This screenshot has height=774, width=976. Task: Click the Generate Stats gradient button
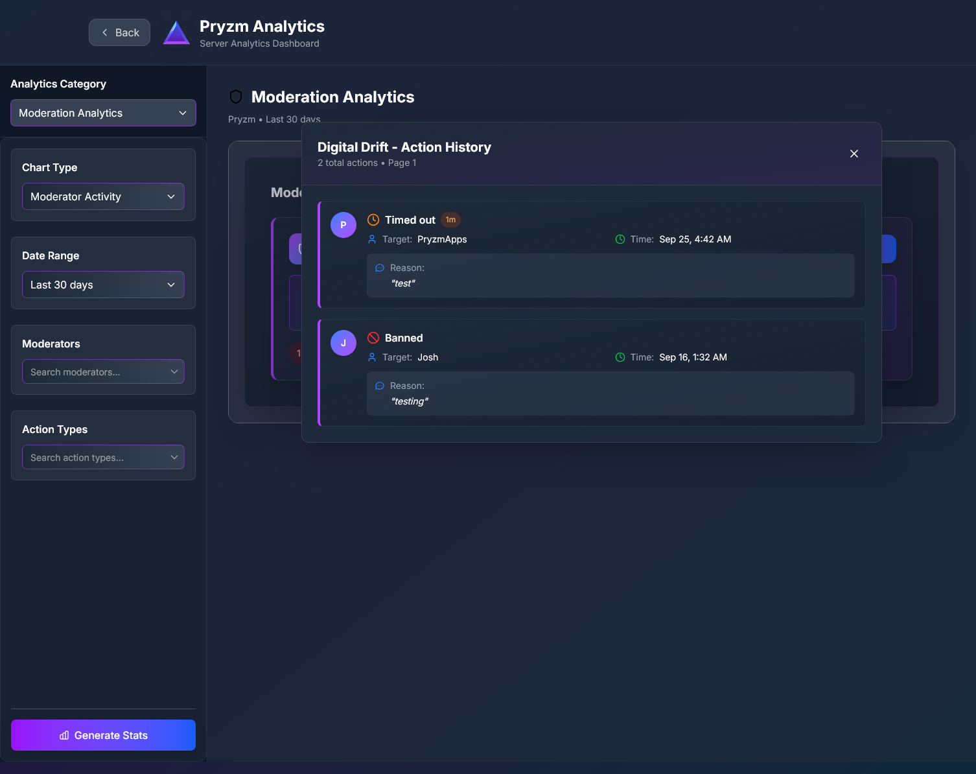pyautogui.click(x=103, y=735)
